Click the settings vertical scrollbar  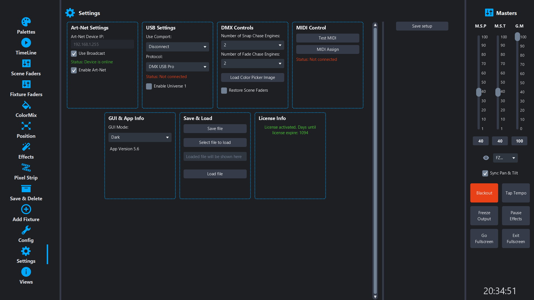pyautogui.click(x=375, y=161)
